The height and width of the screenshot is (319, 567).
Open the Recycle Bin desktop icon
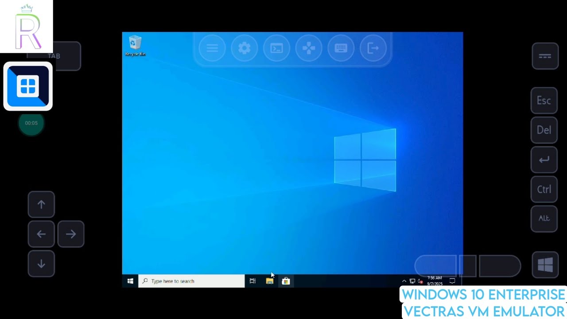(135, 46)
